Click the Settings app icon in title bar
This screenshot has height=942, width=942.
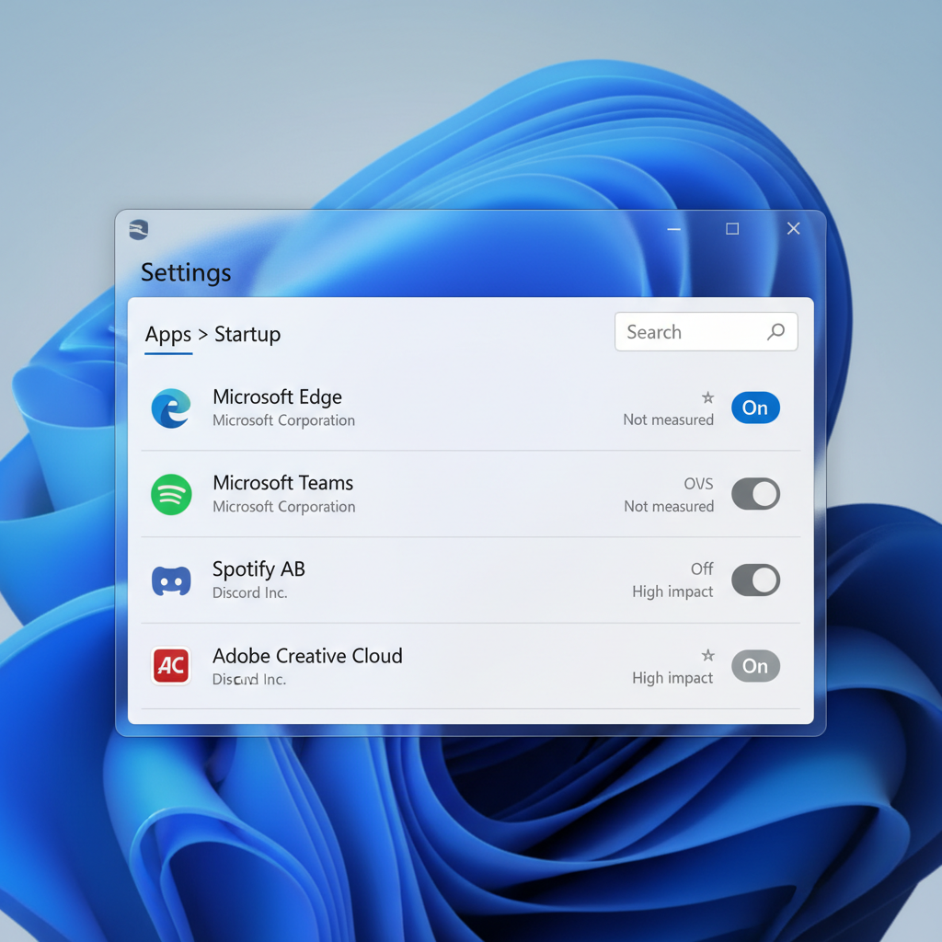(139, 229)
